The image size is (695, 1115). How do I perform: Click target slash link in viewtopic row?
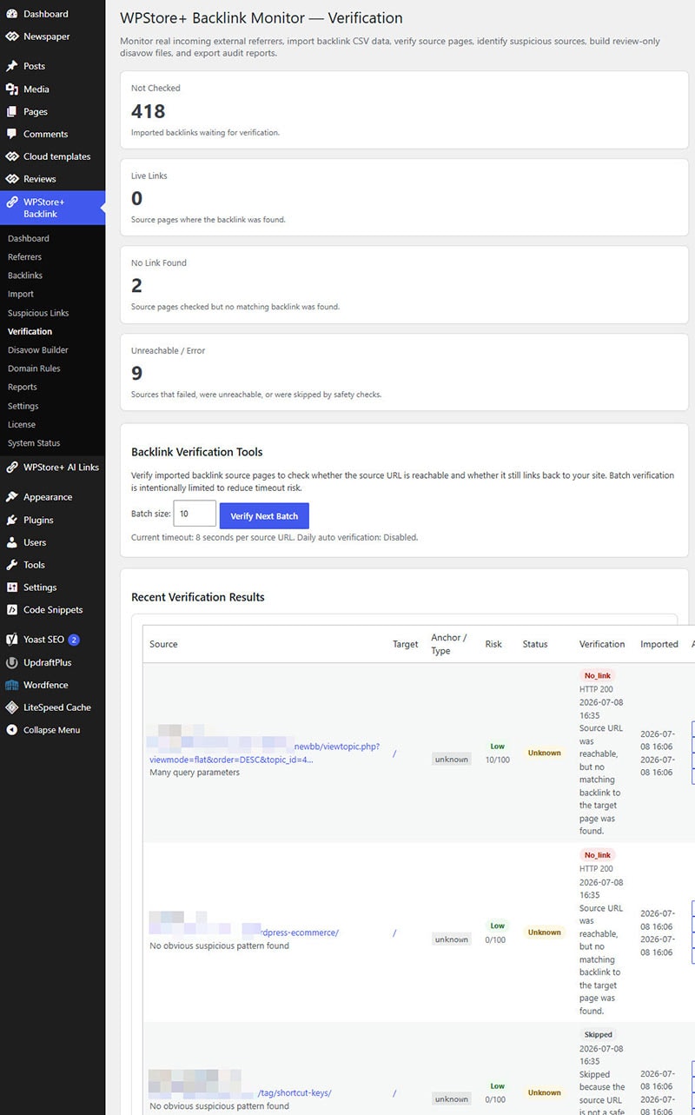coord(394,753)
